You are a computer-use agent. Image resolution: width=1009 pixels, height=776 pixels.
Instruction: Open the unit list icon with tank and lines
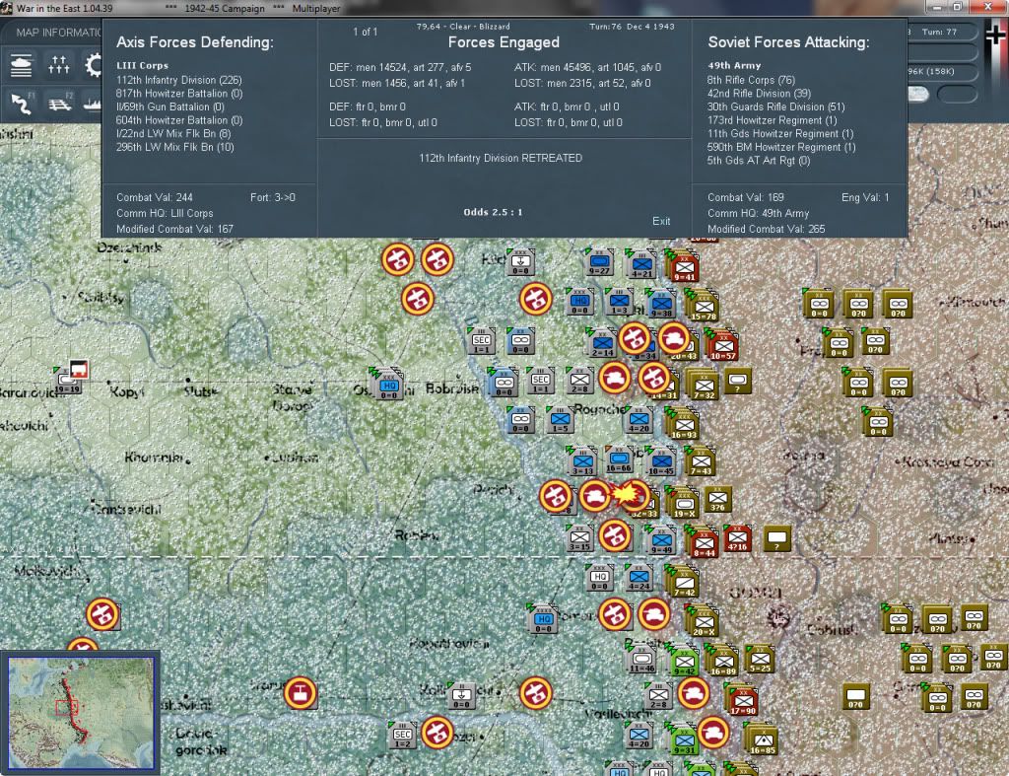(22, 65)
